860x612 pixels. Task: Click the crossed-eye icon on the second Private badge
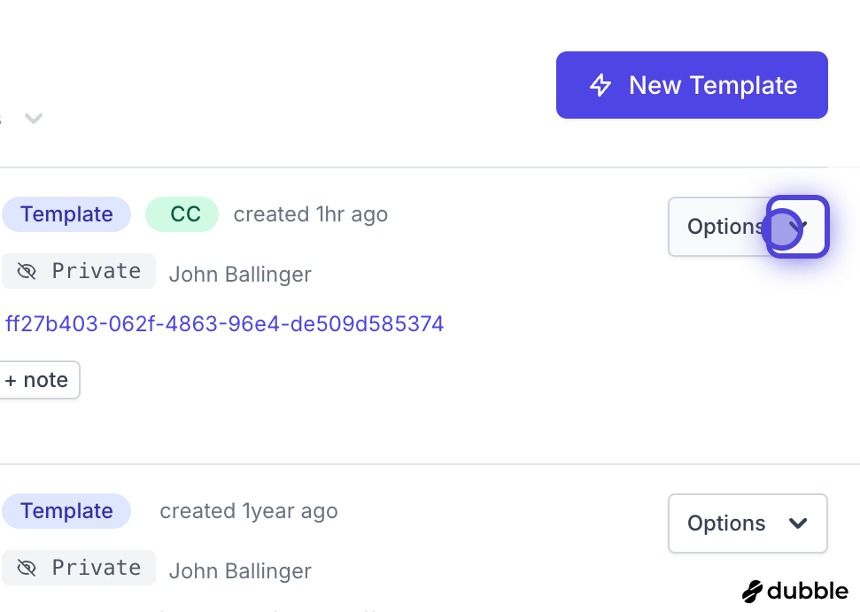[27, 568]
